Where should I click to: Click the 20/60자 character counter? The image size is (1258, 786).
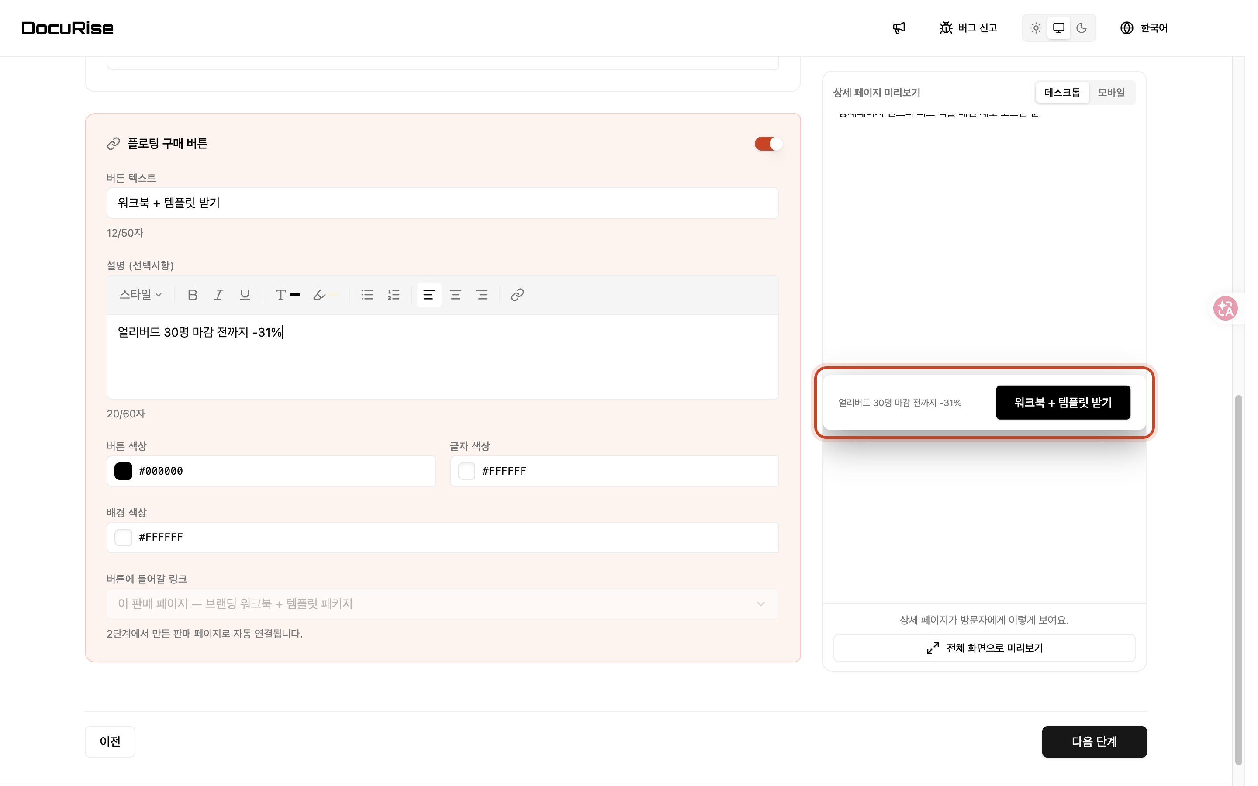pyautogui.click(x=126, y=414)
